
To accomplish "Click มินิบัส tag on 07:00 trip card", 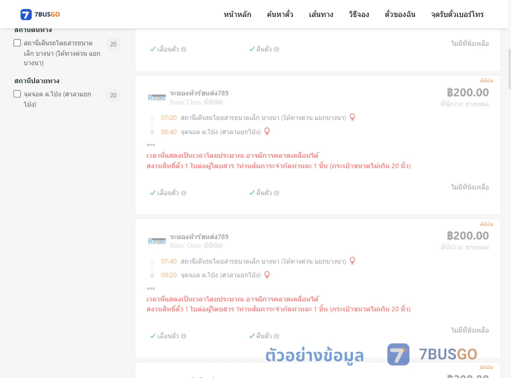I will point(486,80).
